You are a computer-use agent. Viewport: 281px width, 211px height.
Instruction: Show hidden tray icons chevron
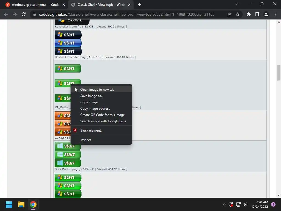224,204
